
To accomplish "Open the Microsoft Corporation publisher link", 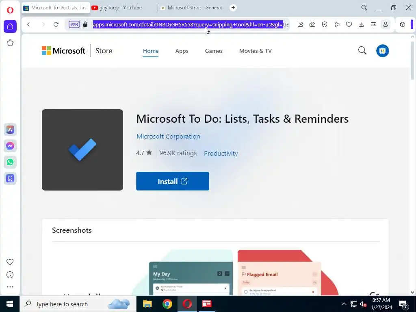I will (x=168, y=136).
